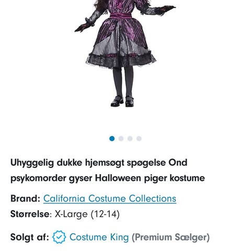Tap the purple waist sash in photo

click(121, 16)
